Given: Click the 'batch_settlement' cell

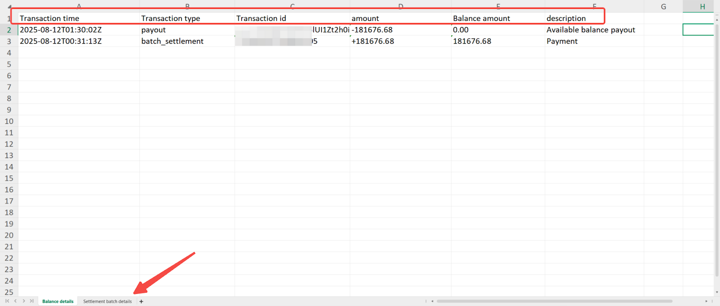Looking at the screenshot, I should click(x=172, y=41).
